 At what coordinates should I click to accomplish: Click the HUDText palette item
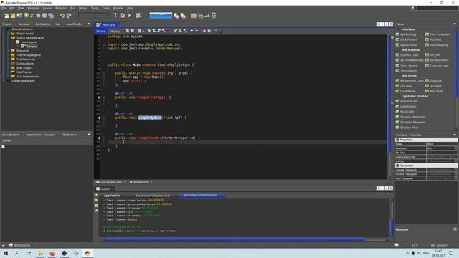[433, 39]
